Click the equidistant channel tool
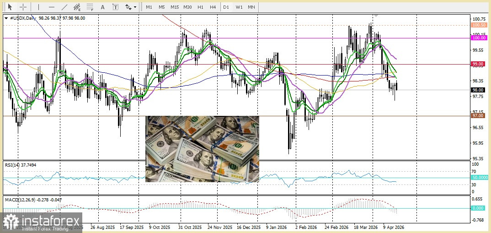This screenshot has height=233, width=491. [77, 7]
